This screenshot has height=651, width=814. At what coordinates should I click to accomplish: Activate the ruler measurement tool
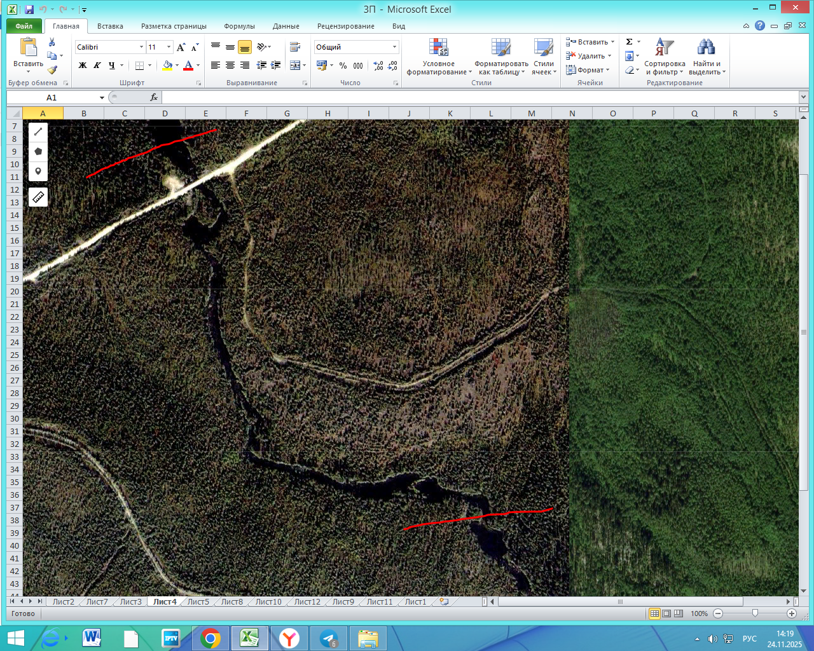coord(38,198)
